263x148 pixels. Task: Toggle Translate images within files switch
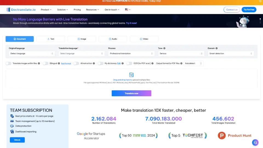(x=8, y=63)
